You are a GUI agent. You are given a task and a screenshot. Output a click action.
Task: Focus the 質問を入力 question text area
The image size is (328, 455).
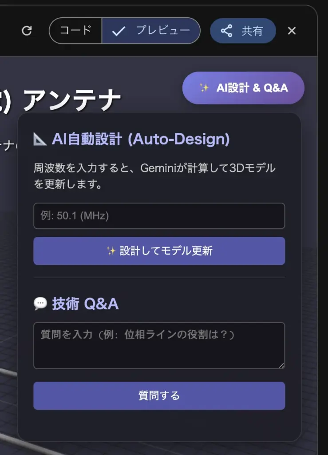159,345
